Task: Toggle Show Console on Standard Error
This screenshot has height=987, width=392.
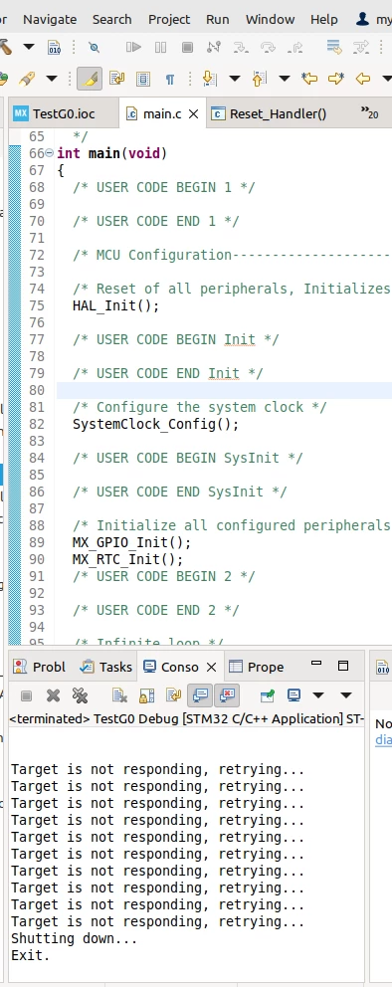Action: (227, 695)
